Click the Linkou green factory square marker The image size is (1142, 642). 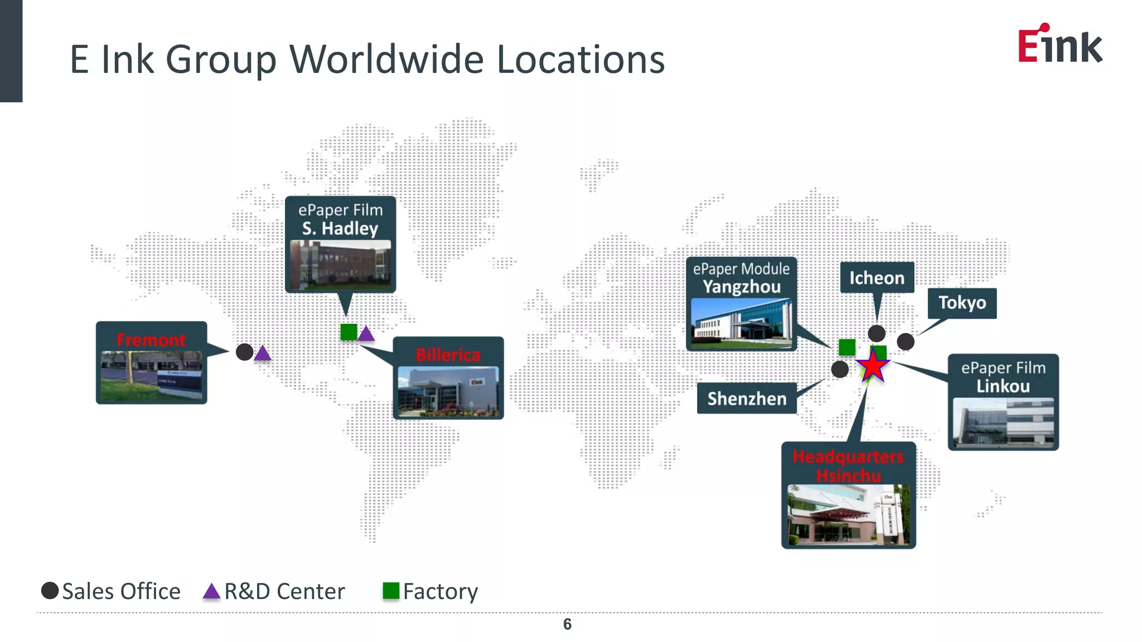[879, 351]
